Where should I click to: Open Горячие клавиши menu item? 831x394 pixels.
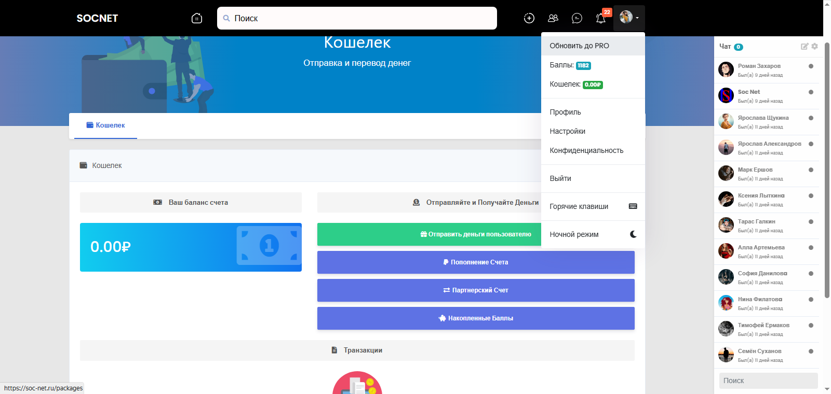(x=593, y=206)
